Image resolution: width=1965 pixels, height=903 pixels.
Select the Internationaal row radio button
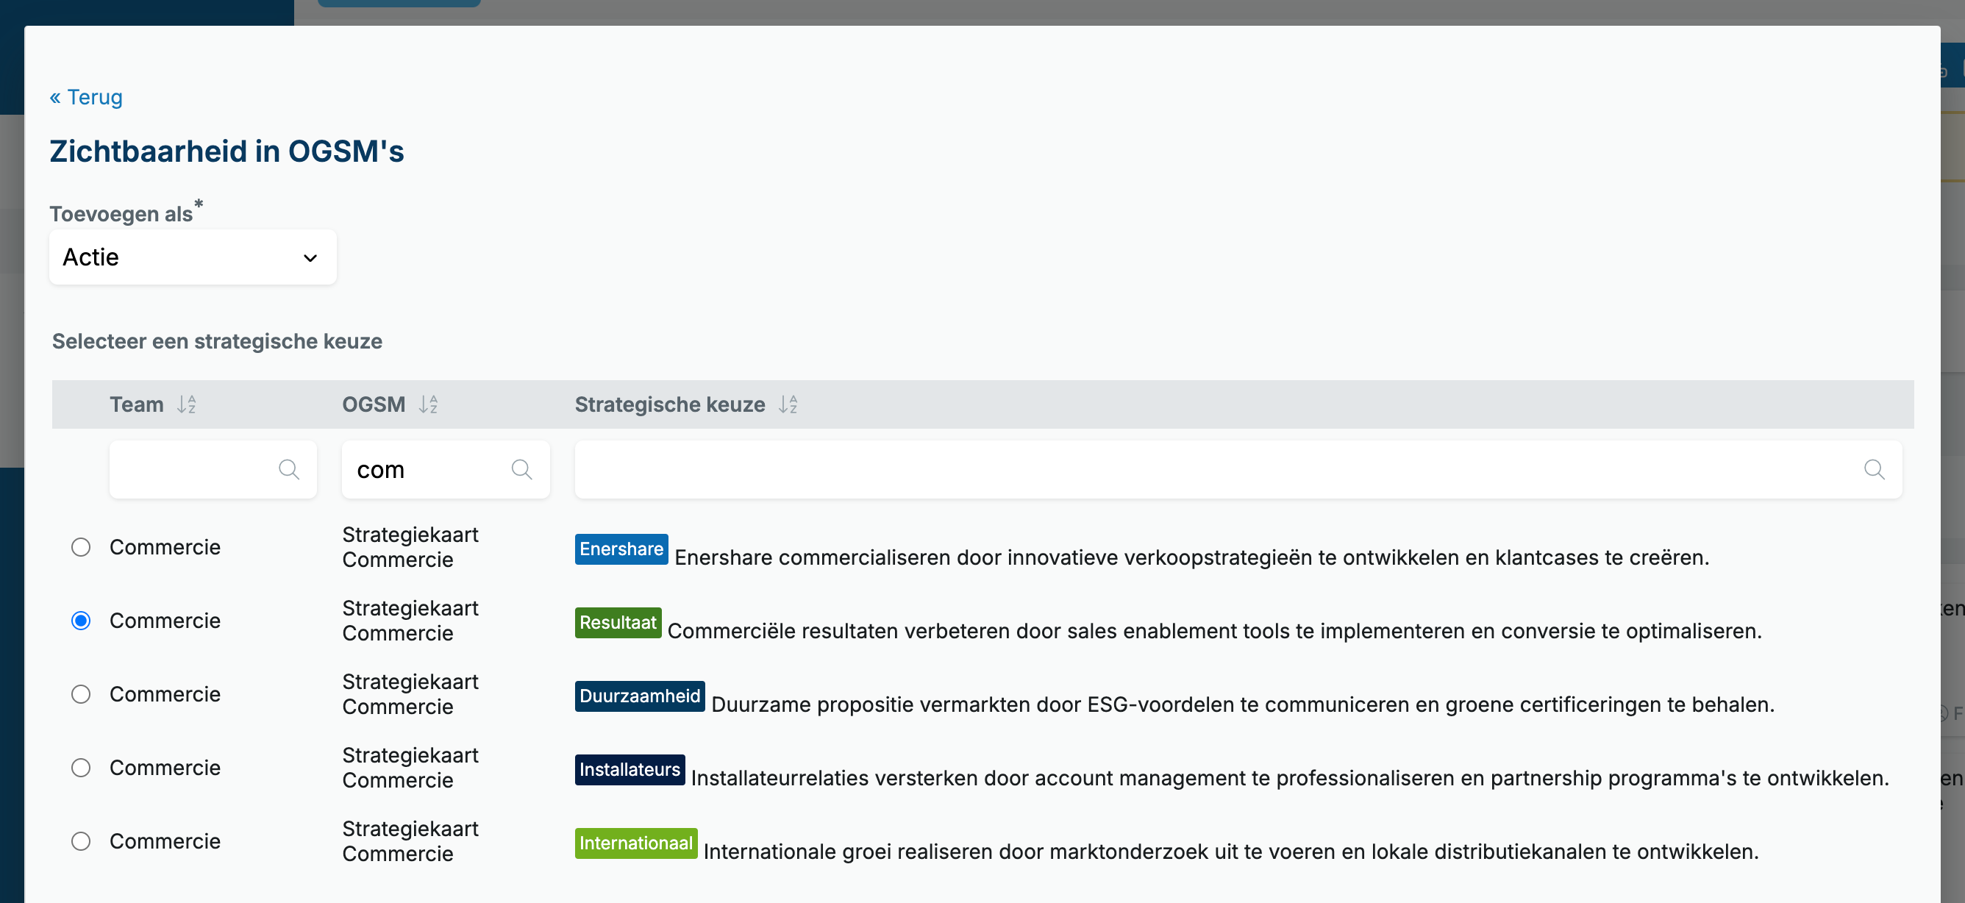click(81, 841)
